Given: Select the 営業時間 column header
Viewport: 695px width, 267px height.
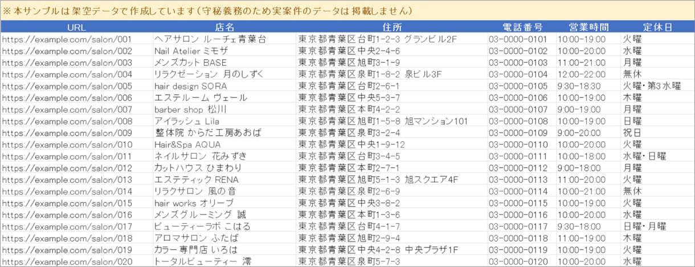Looking at the screenshot, I should click(588, 27).
